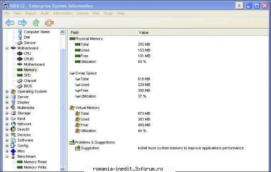Click the green up-level arrow icon
Viewport: 271px width, 172px height.
(36, 23)
